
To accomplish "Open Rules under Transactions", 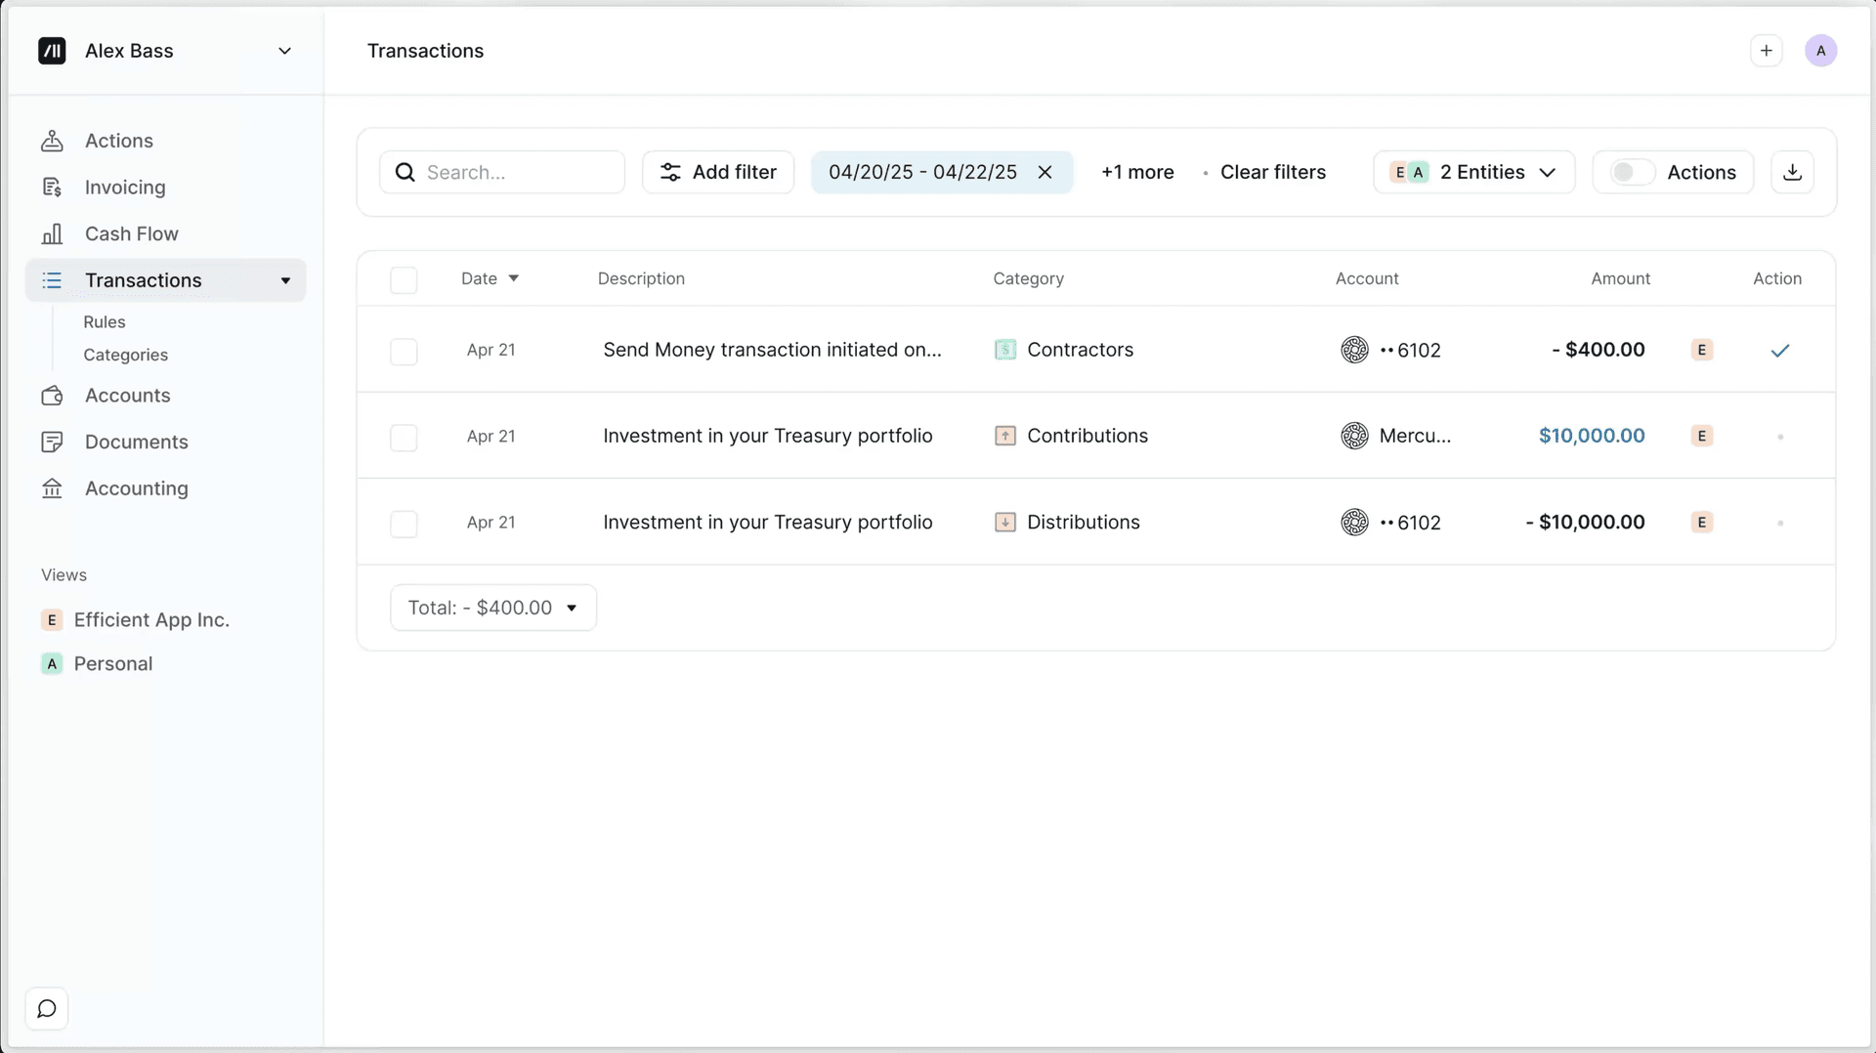I will click(x=105, y=321).
